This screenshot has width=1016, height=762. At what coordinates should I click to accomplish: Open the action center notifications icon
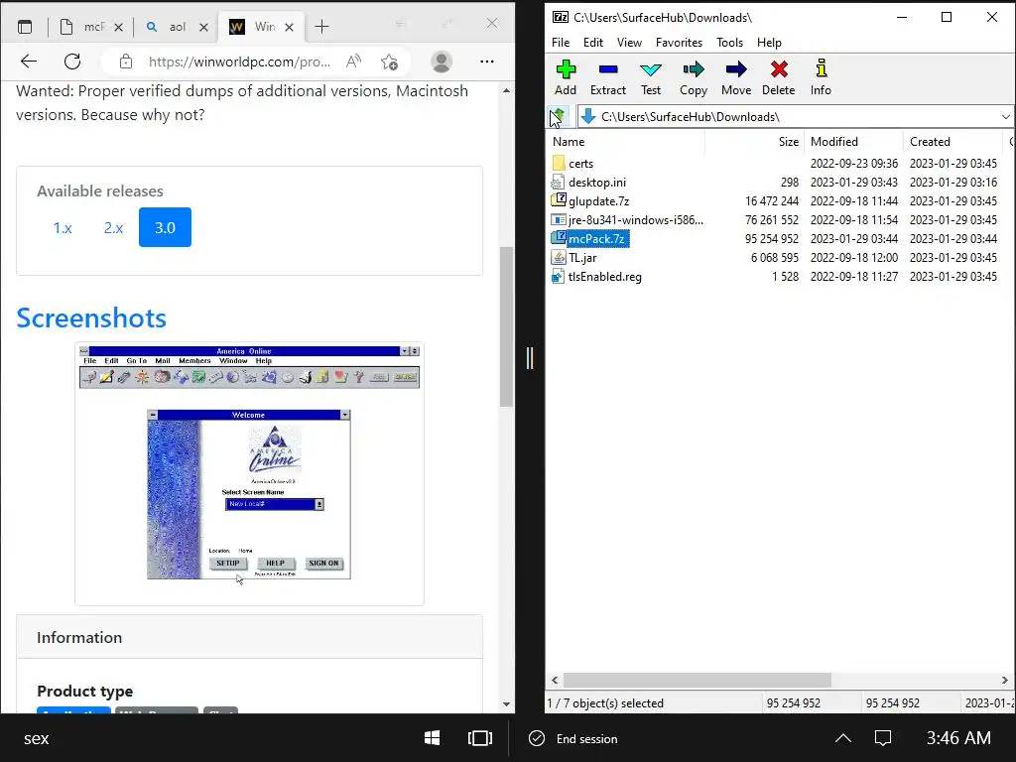point(883,738)
